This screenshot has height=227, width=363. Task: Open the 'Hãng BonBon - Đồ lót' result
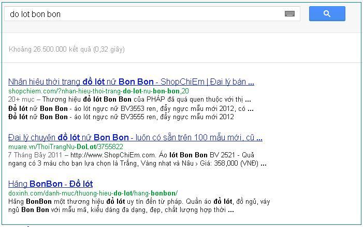pyautogui.click(x=50, y=184)
